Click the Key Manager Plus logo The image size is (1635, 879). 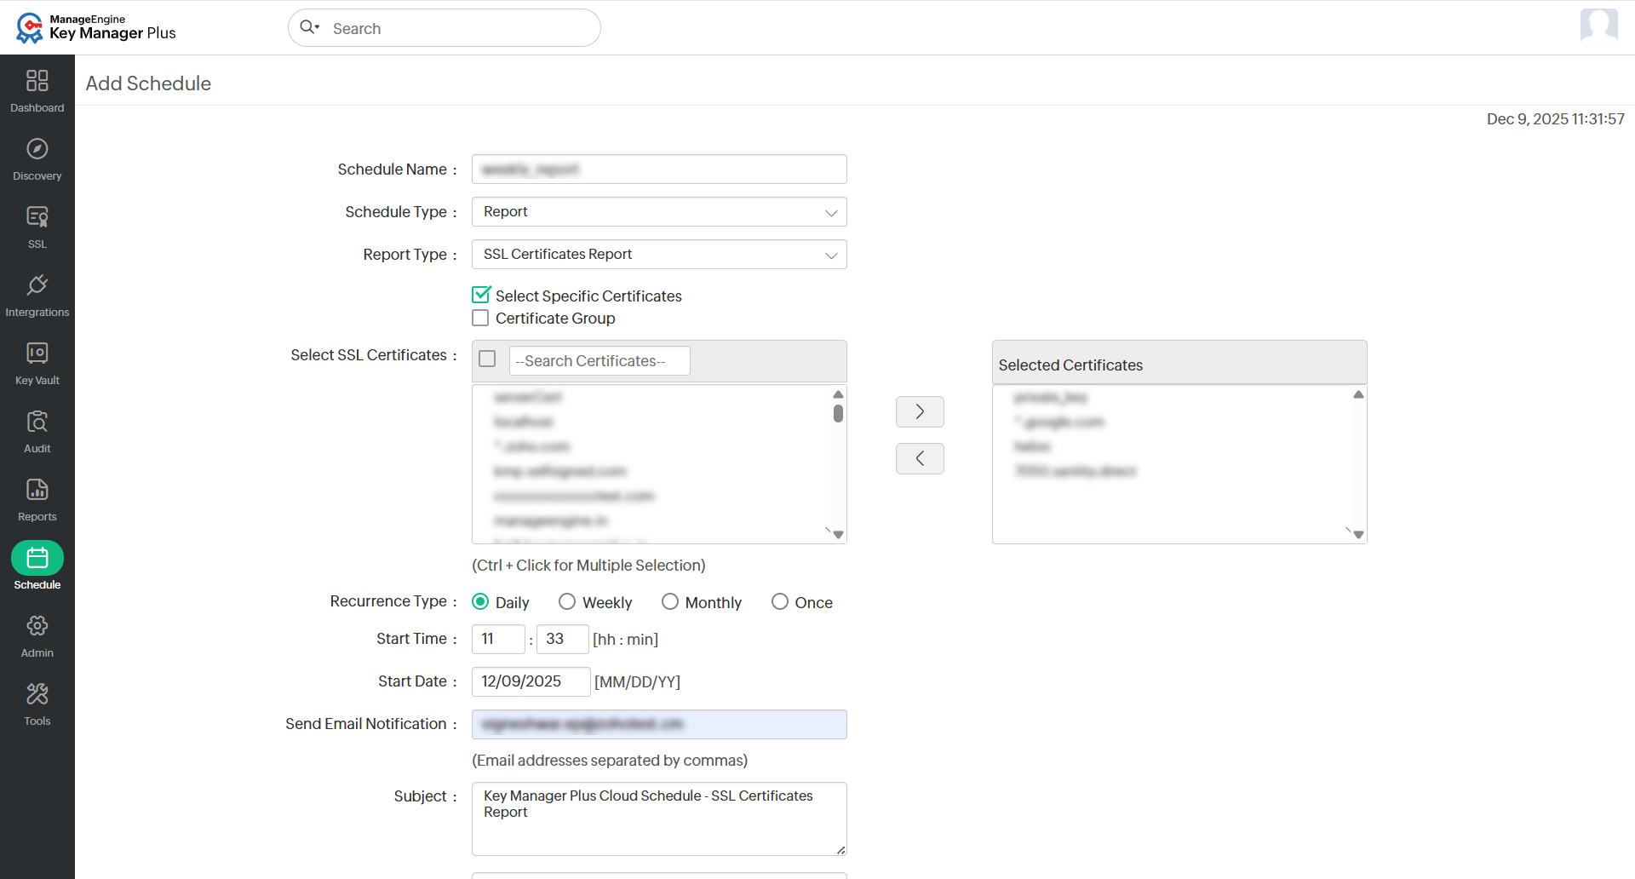click(95, 27)
